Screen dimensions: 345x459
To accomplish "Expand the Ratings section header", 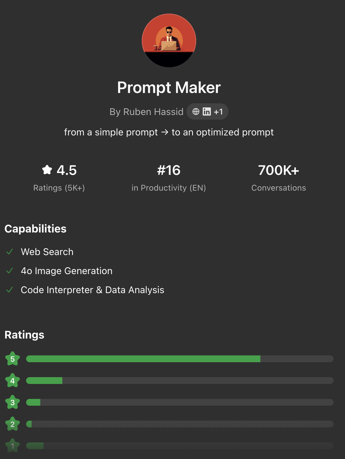I will [x=24, y=335].
